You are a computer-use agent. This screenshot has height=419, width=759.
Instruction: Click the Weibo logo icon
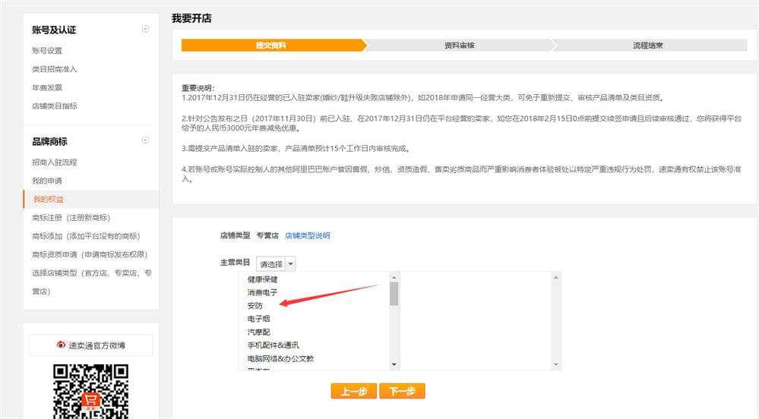tap(62, 345)
